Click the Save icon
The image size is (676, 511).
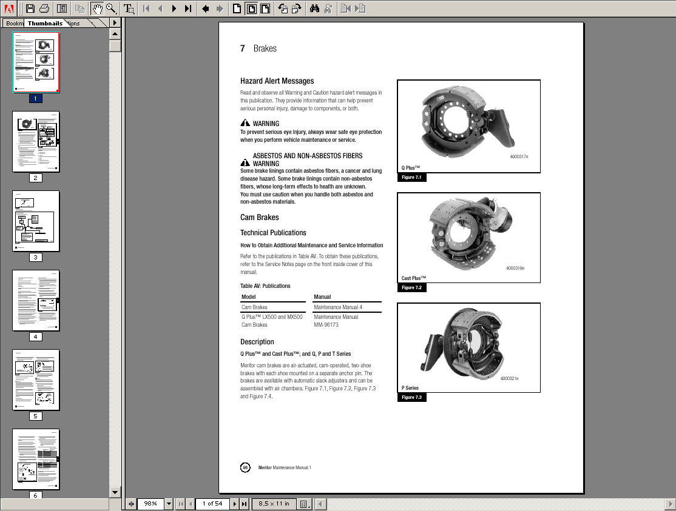(x=30, y=8)
